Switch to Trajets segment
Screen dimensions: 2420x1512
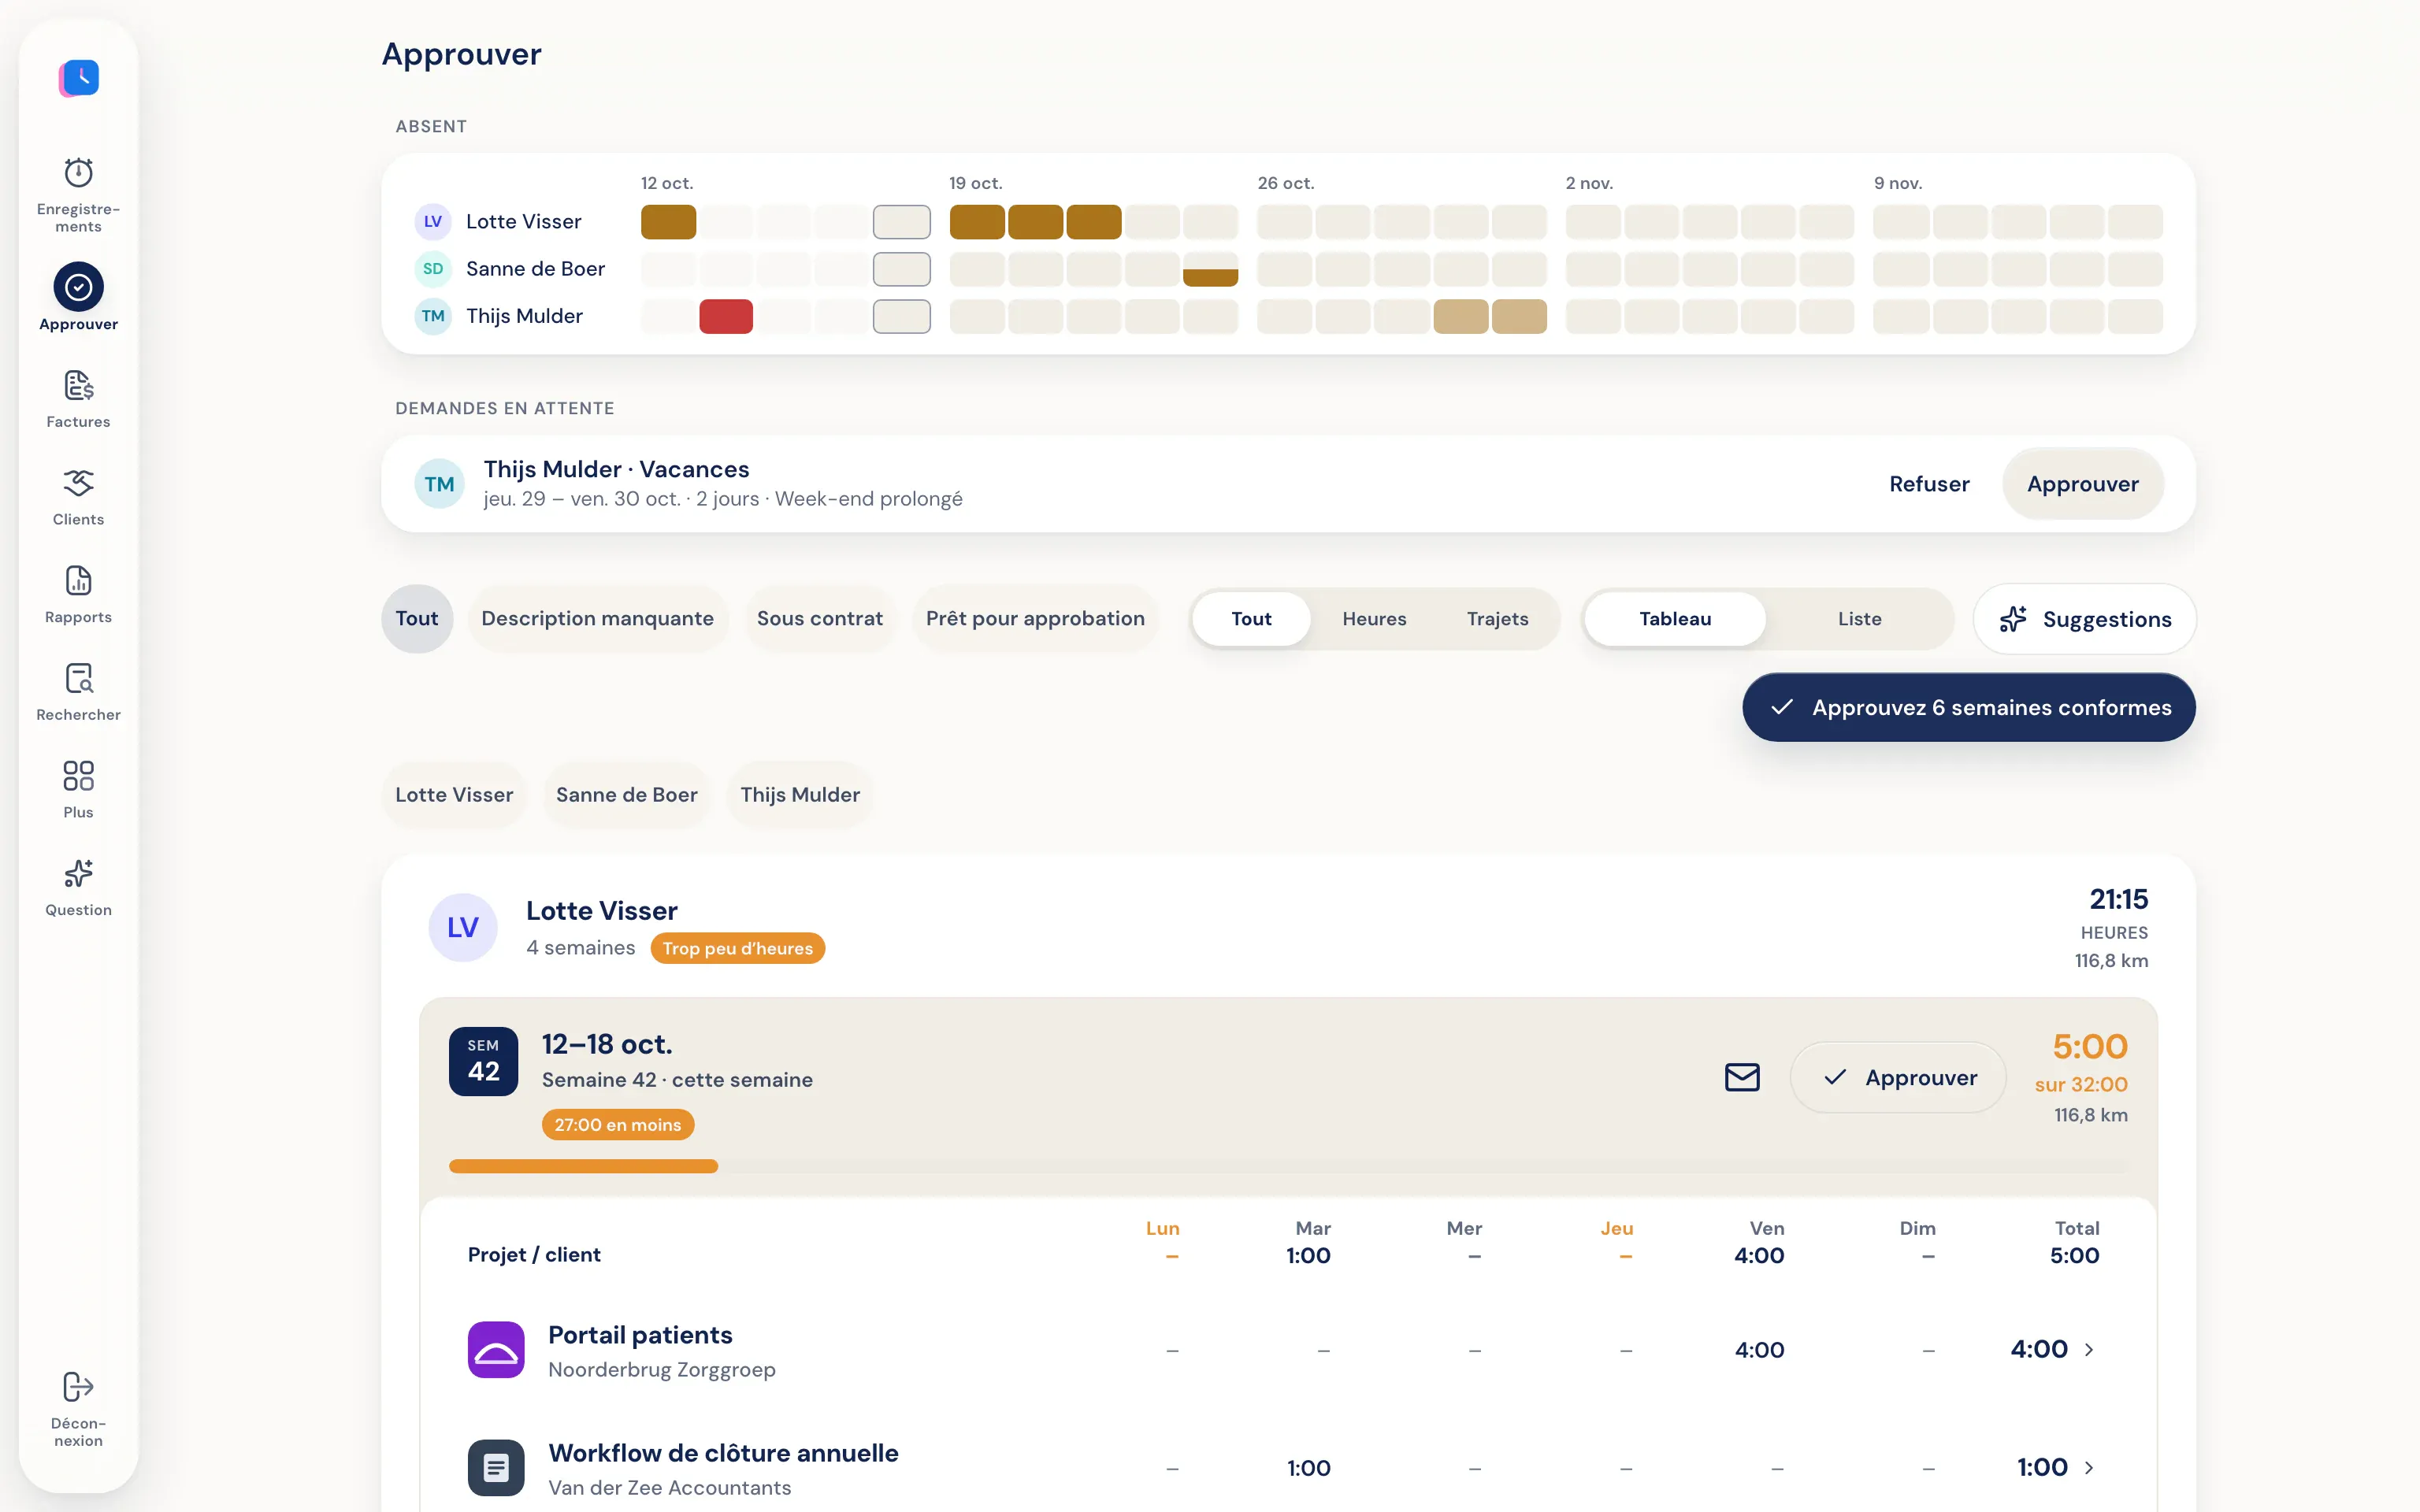click(1497, 619)
